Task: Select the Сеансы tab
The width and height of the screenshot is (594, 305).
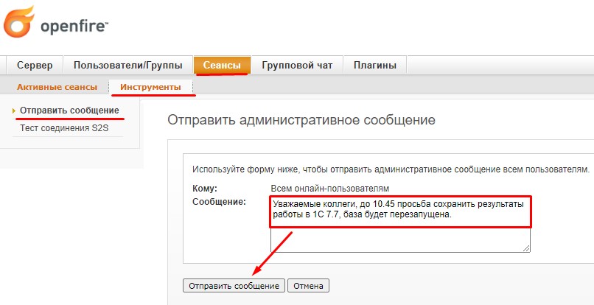Action: 222,66
